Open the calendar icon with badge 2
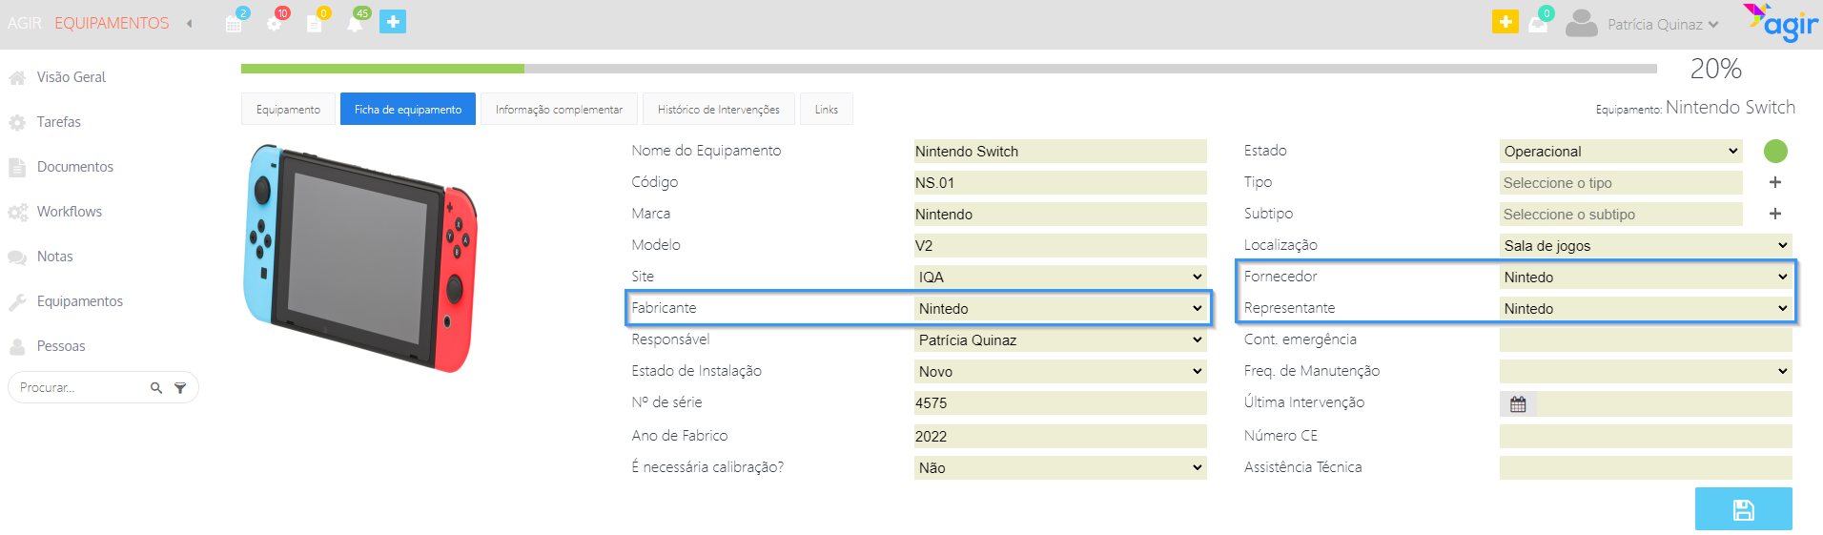1823x535 pixels. tap(234, 23)
